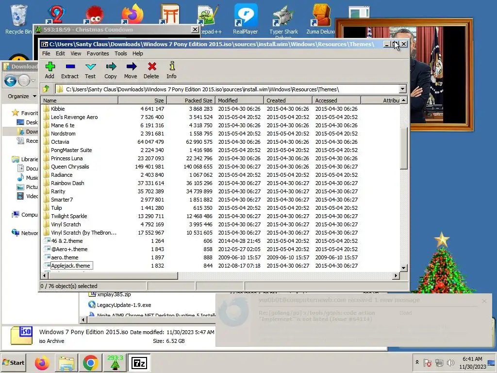This screenshot has width=497, height=373.
Task: Select Network in Explorer navigation pane
Action: tap(25, 233)
